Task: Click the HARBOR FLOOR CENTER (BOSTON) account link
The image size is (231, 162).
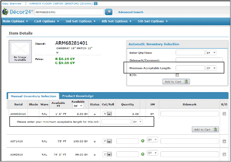Action: coord(61,4)
